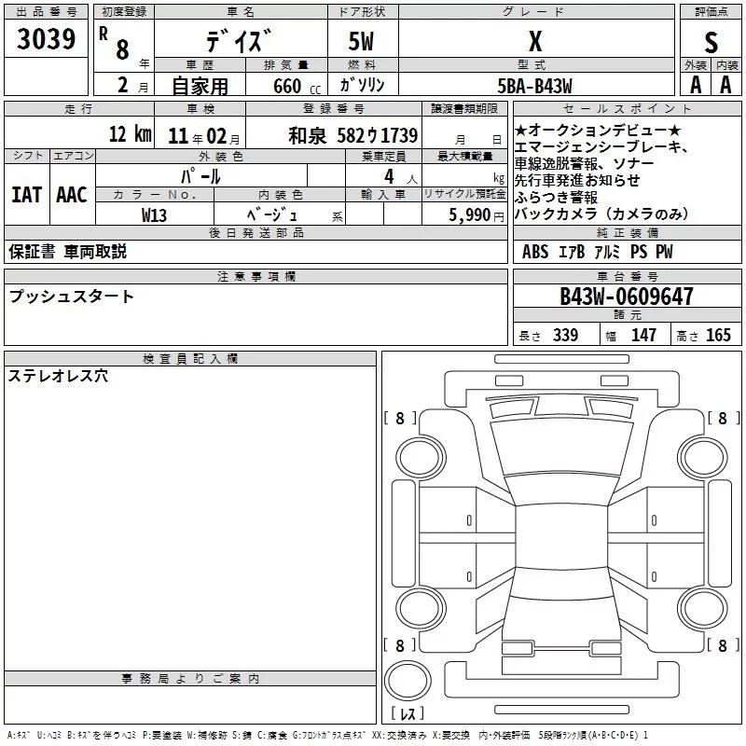Click the fuel type ガソリン
This screenshot has width=746, height=746.
click(x=362, y=85)
